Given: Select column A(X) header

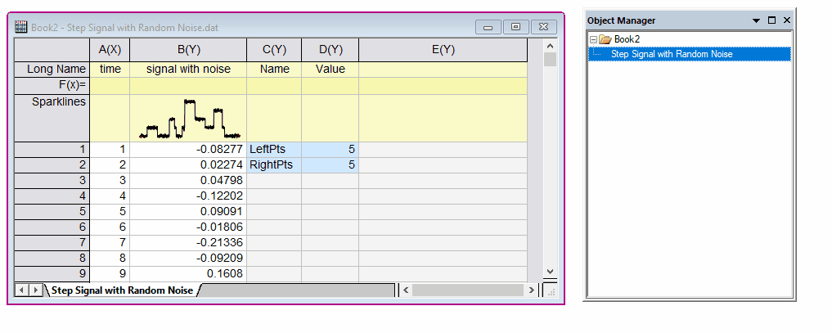Looking at the screenshot, I should tap(110, 50).
